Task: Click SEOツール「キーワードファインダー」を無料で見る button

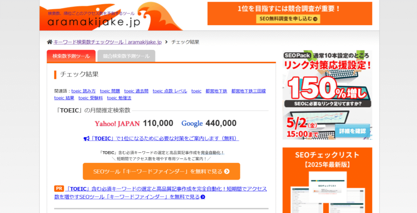Action: [x=161, y=171]
